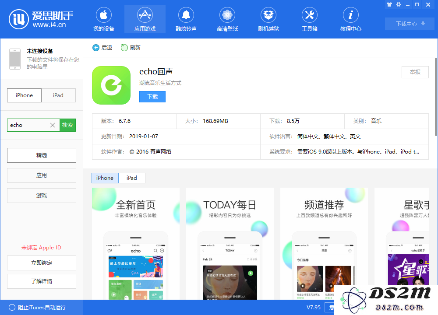This screenshot has width=438, height=315.
Task: Click 了解详情 for more details
Action: tap(42, 281)
